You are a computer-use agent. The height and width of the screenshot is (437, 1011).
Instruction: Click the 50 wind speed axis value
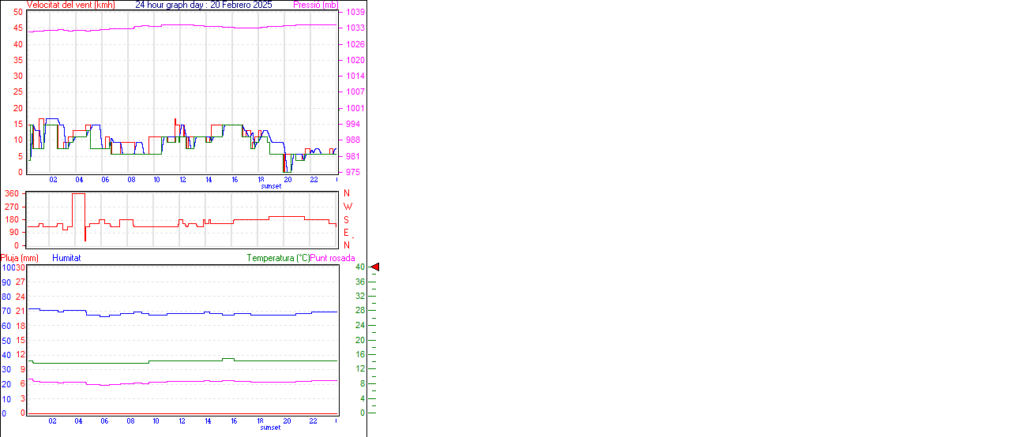(17, 13)
